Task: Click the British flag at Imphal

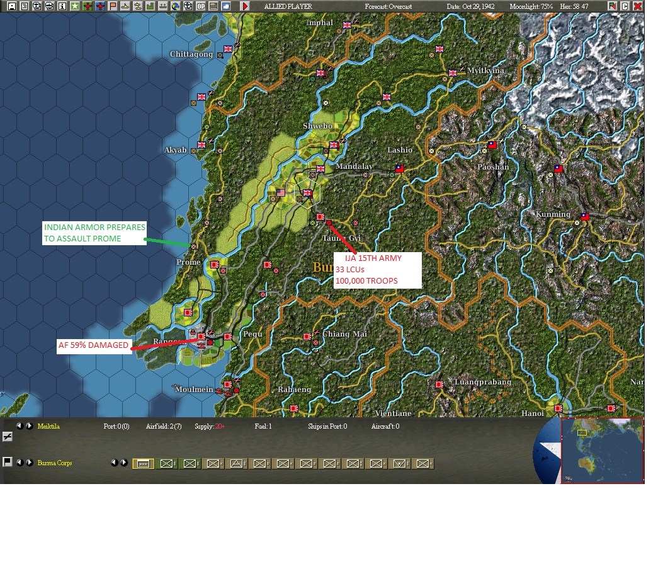Action: 347,25
